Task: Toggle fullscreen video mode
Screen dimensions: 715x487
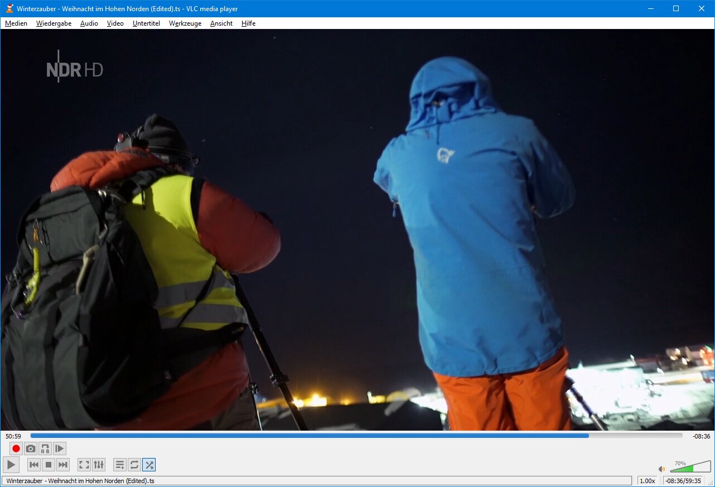Action: pyautogui.click(x=84, y=465)
